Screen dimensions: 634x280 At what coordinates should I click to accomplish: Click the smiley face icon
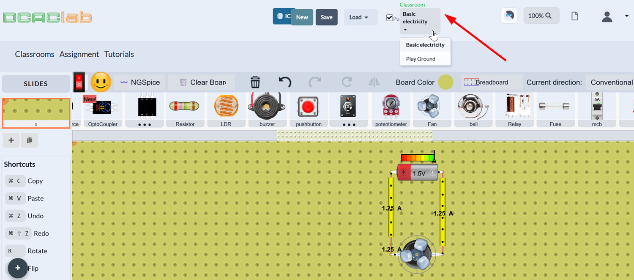point(101,82)
